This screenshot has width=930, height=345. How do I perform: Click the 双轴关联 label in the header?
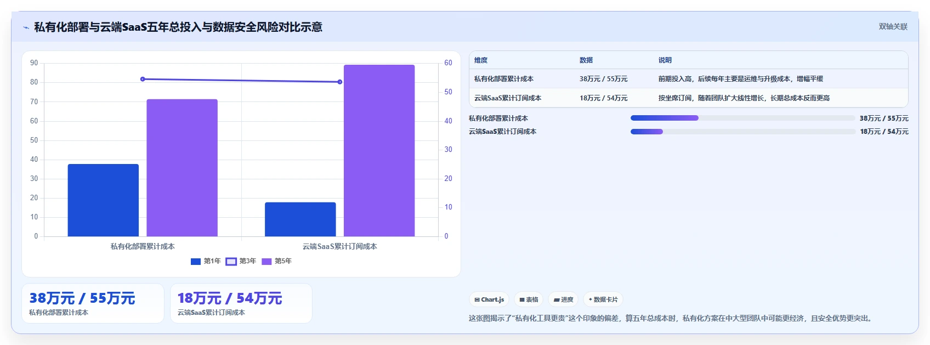[x=893, y=27]
